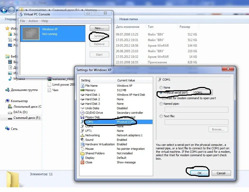Click the Remove button in Virtual PC Console

pos(99,44)
